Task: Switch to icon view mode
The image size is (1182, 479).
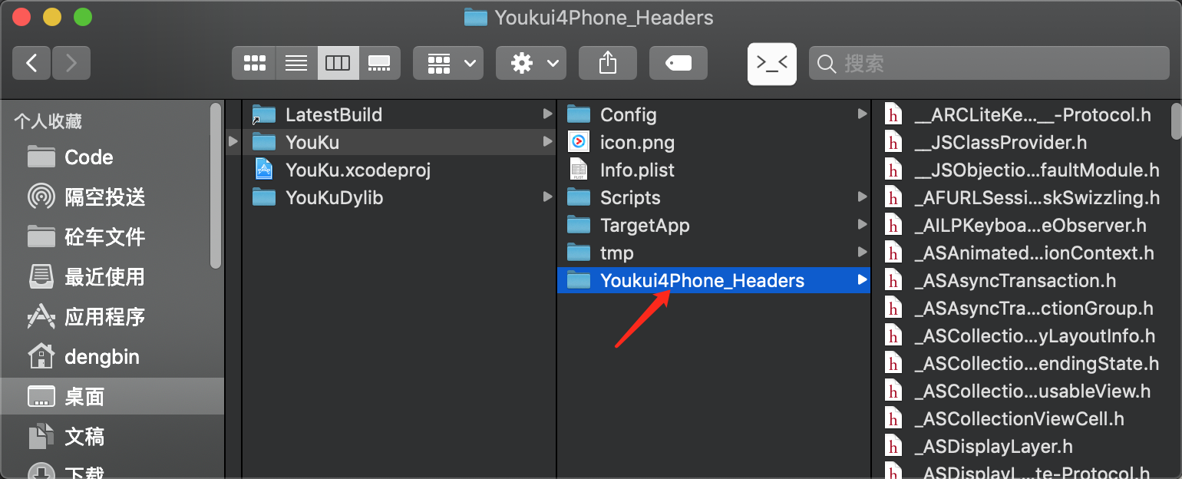Action: (254, 63)
